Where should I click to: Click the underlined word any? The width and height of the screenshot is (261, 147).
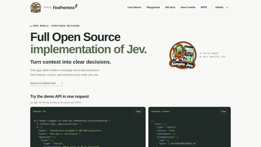(x=39, y=70)
